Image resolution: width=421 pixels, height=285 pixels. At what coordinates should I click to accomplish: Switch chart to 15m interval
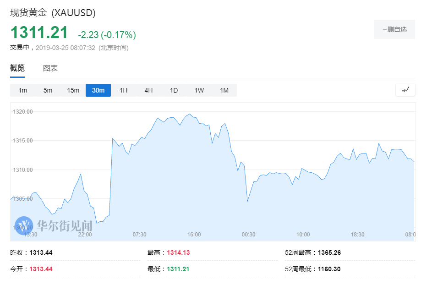click(x=73, y=90)
